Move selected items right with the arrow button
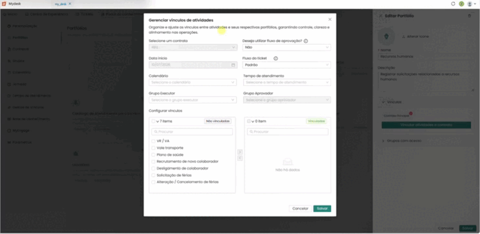The image size is (480, 234). click(x=240, y=152)
